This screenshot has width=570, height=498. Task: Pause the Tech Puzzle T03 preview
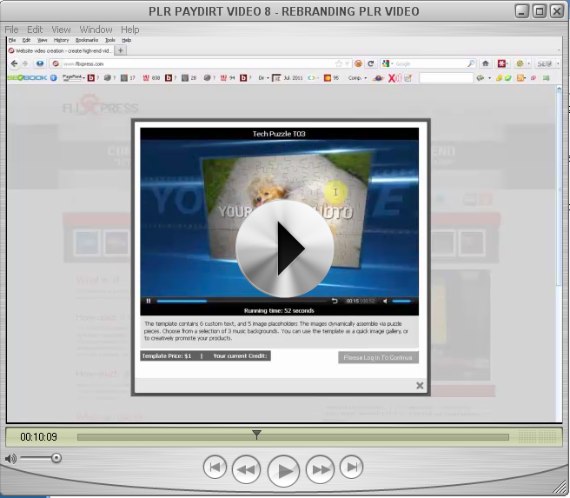[149, 301]
